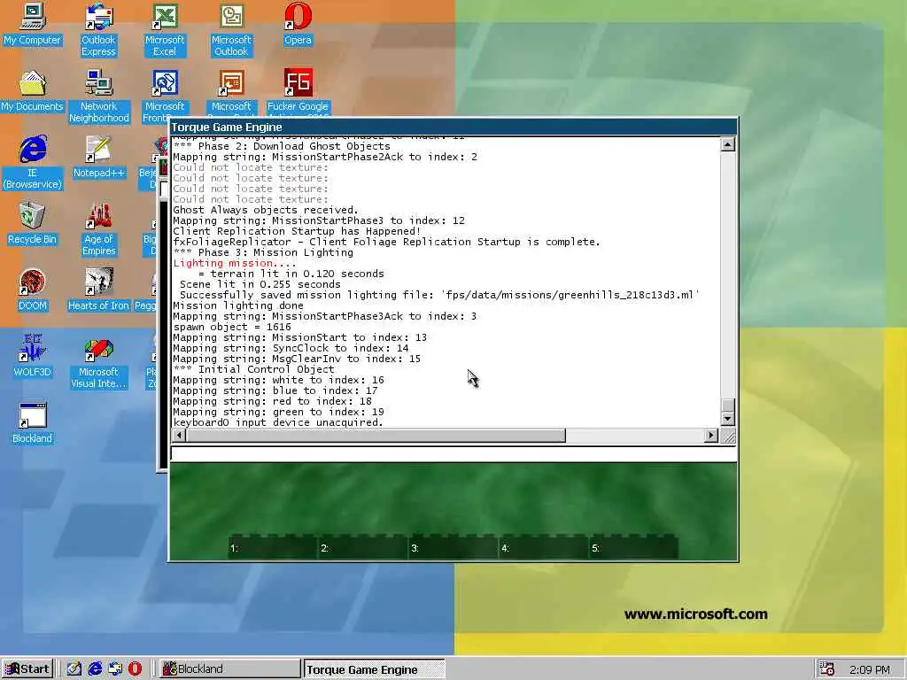Open the Microsoft Outlook desktop shortcut
This screenshot has width=907, height=680.
tap(231, 29)
